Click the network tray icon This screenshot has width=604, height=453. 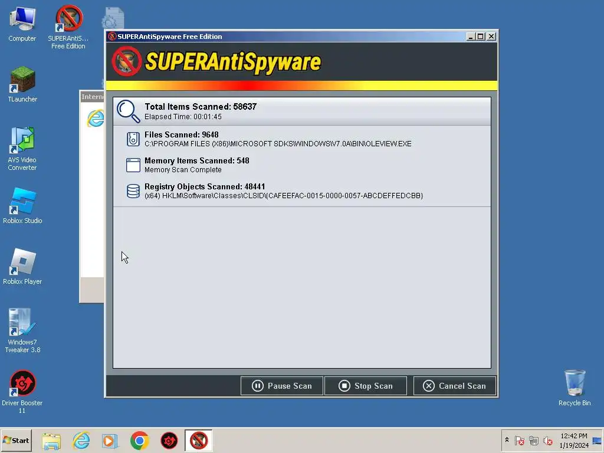(x=533, y=440)
